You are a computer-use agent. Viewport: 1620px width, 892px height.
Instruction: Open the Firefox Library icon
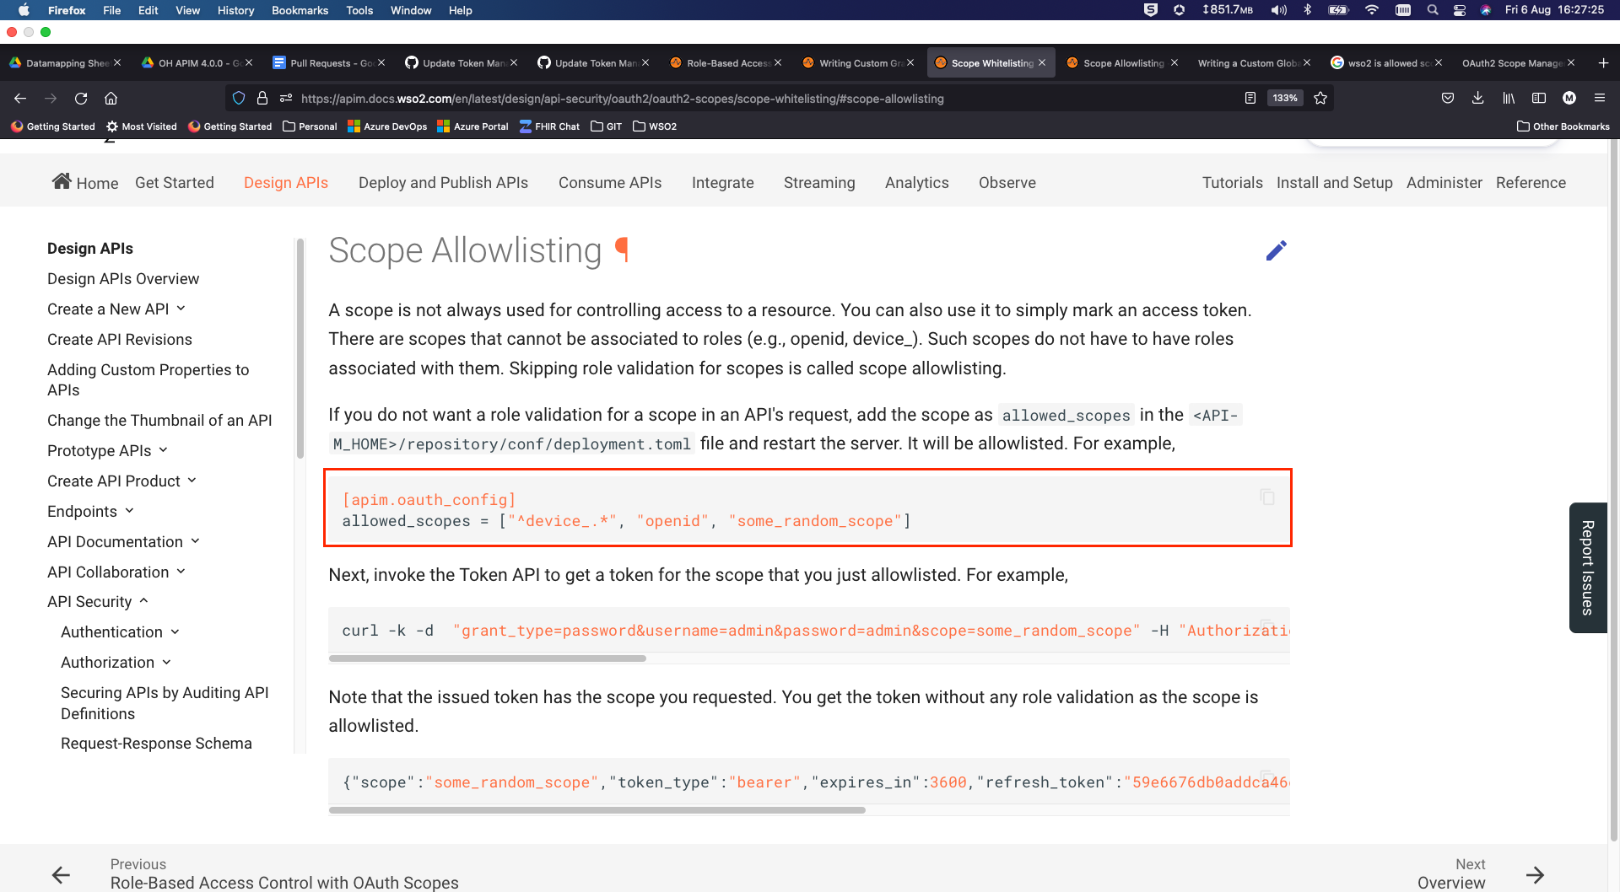(1509, 99)
